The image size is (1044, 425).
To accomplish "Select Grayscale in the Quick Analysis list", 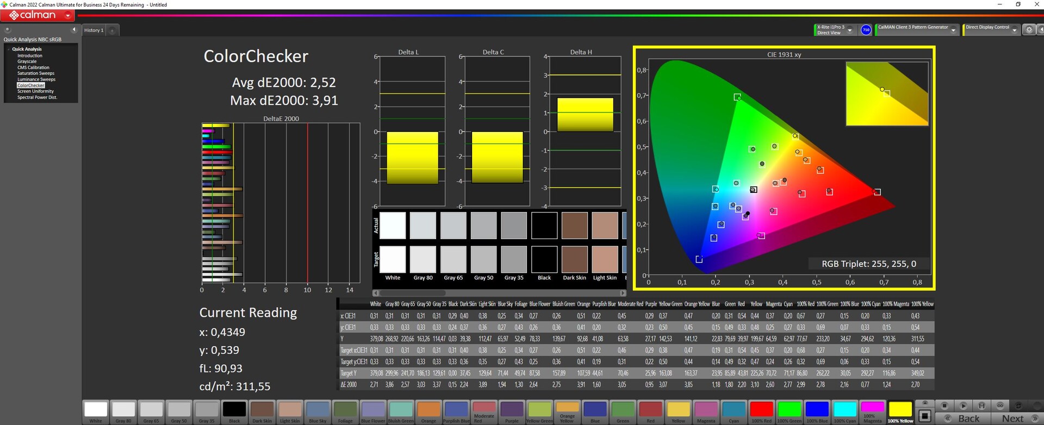I will [x=27, y=61].
